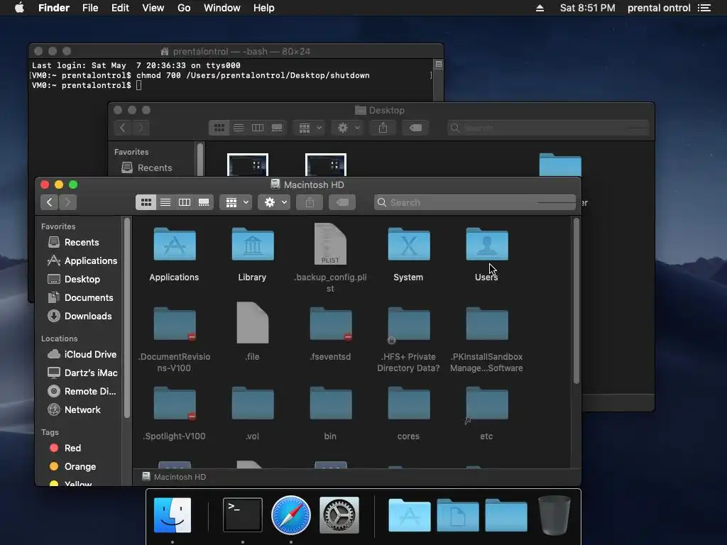Click Edit Tags button in Macintosh HD toolbar
The height and width of the screenshot is (545, 727).
tap(342, 202)
